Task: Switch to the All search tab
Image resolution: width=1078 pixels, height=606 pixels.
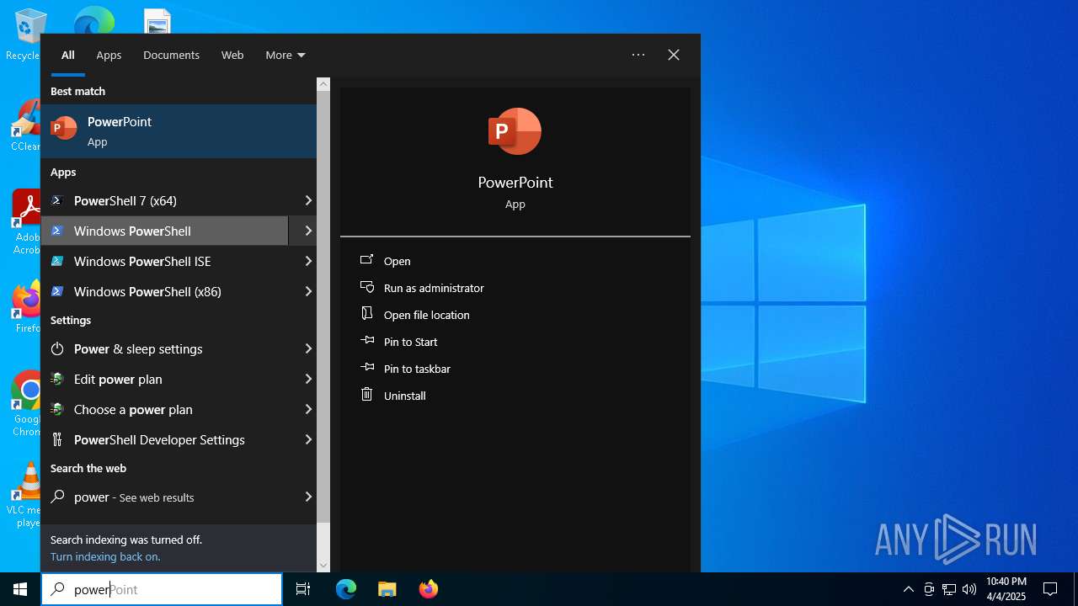Action: (x=68, y=55)
